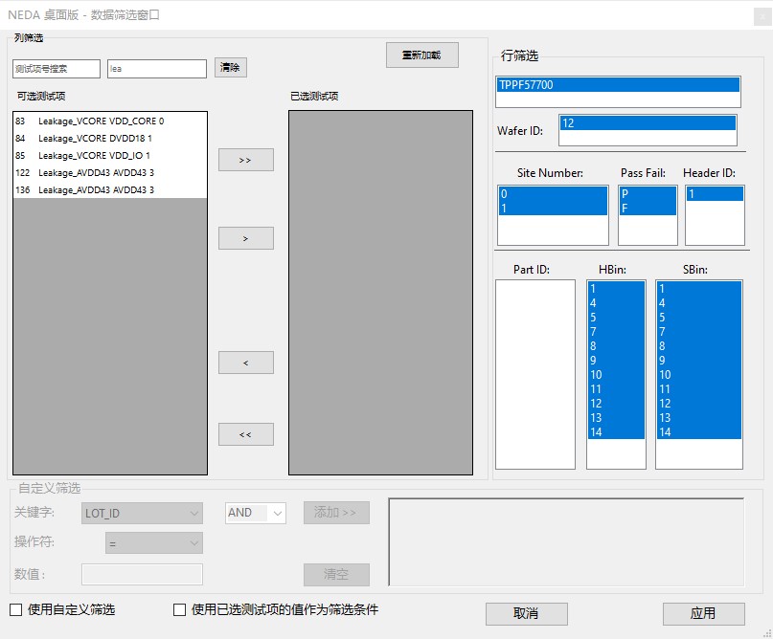This screenshot has width=773, height=639.
Task: Toggle 使用已选测试项的值作为筛选条件 checkbox
Action: pos(179,609)
